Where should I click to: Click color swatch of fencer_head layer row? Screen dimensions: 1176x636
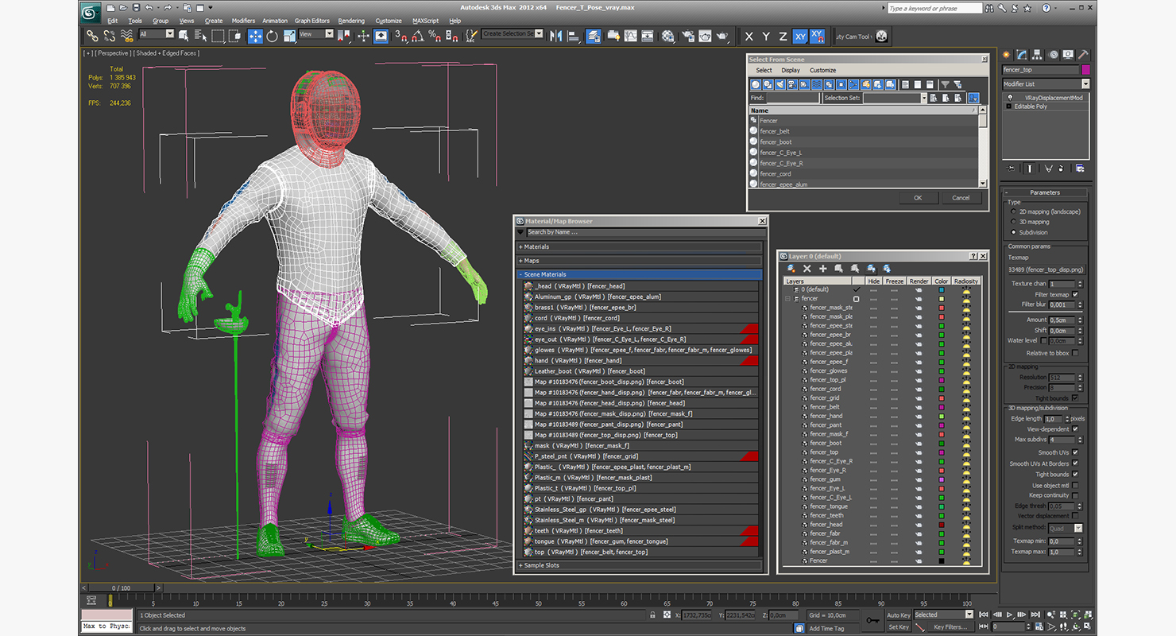tap(942, 525)
